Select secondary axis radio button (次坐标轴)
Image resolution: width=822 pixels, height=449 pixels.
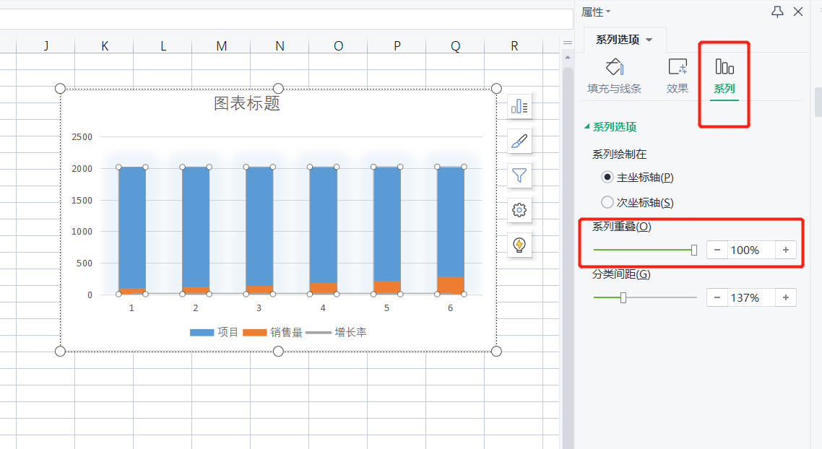coord(607,203)
